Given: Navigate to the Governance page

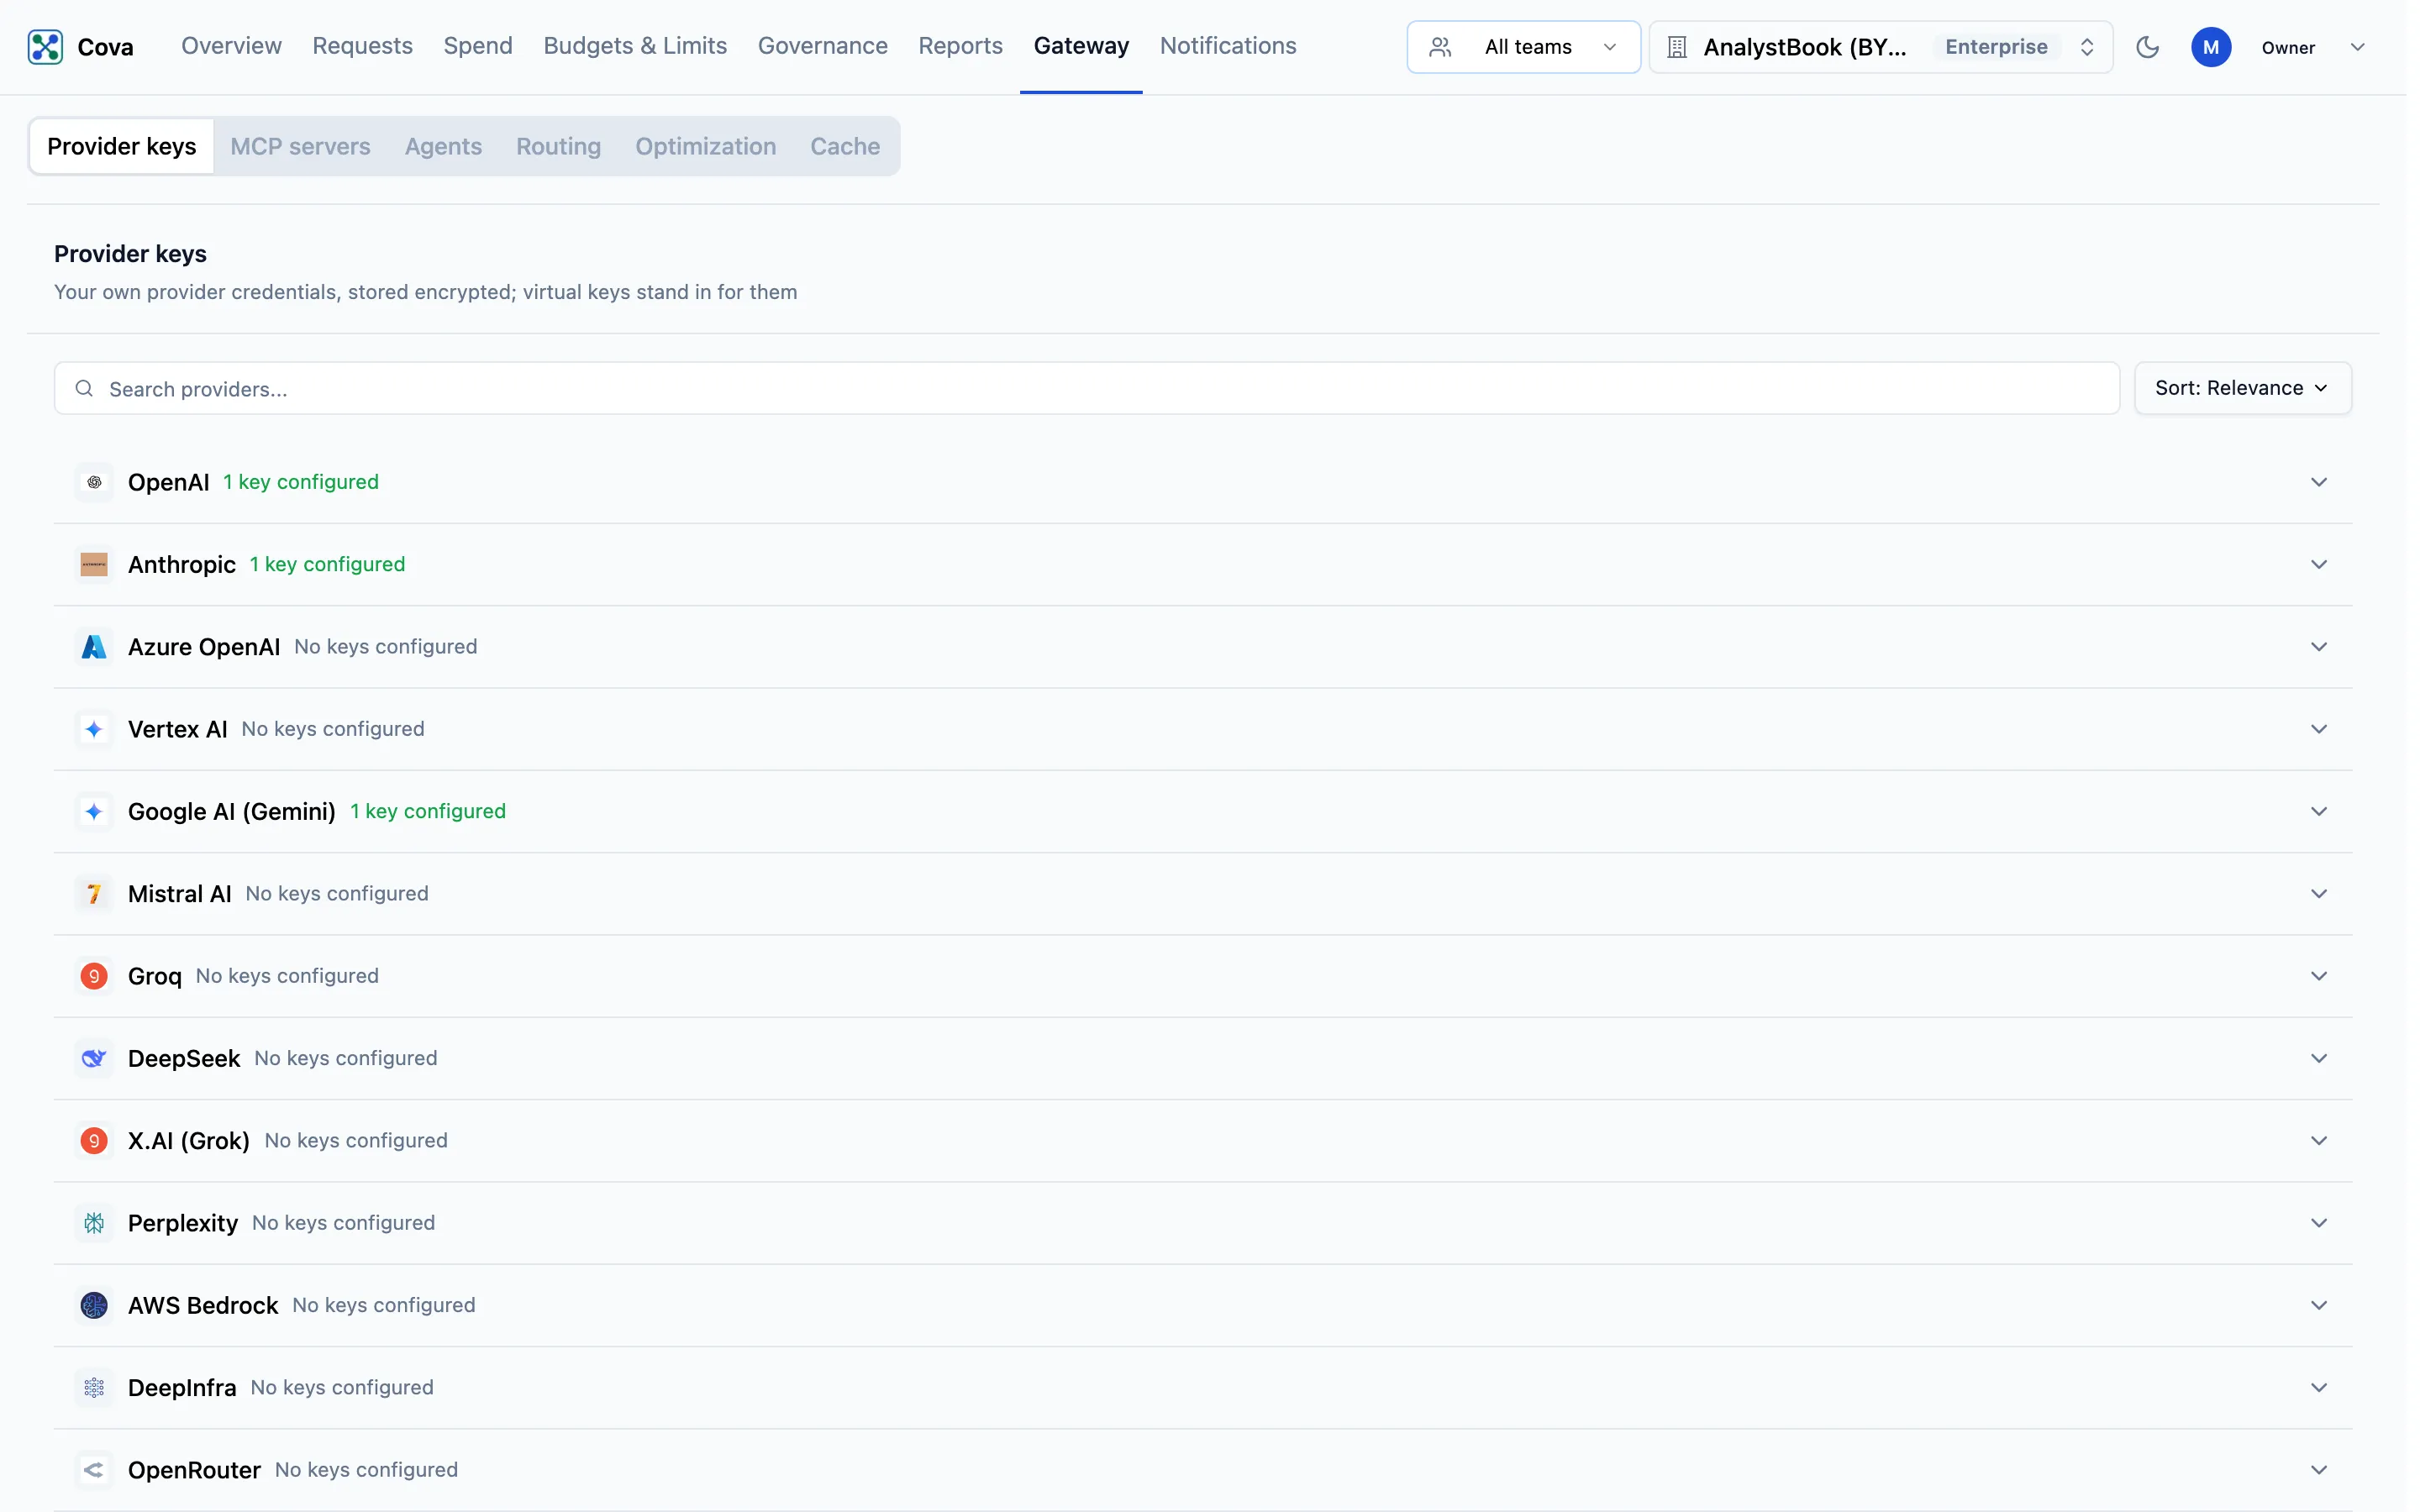Looking at the screenshot, I should 822,46.
